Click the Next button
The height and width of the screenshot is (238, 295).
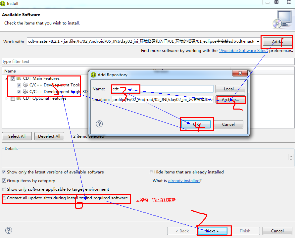[213, 231]
